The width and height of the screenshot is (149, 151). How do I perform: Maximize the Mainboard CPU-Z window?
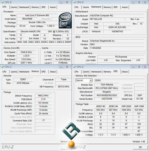coord(139,2)
